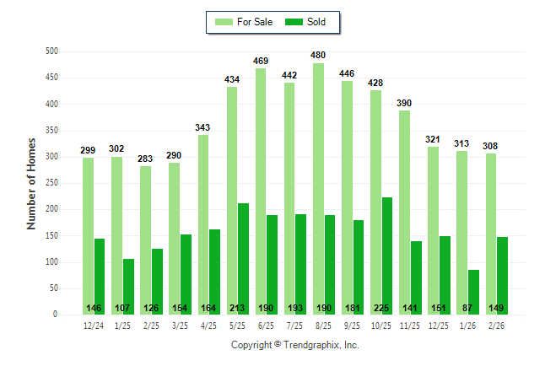
Task: Click the 500 y-axis tick label
Action: click(51, 51)
